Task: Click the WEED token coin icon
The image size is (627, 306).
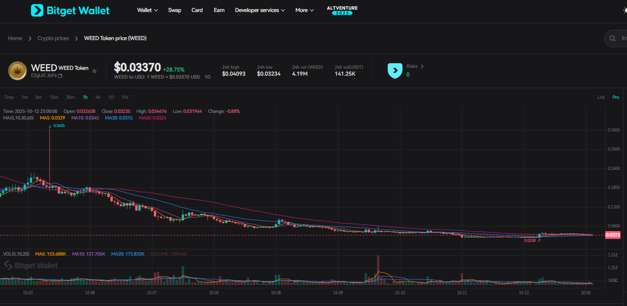Action: click(17, 71)
